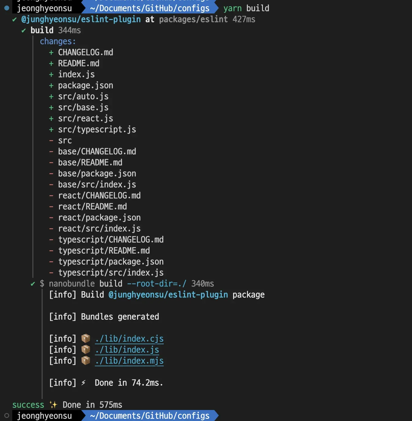
Task: Click the blue command decoration dot at top
Action: click(x=7, y=8)
